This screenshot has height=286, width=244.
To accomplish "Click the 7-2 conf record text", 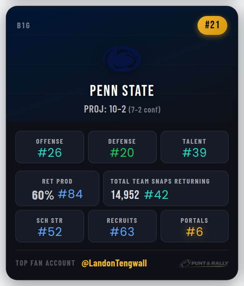I will [145, 109].
